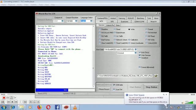Launch Internet Explorer from taskbar
This screenshot has width=196, height=110.
pyautogui.click(x=13, y=107)
